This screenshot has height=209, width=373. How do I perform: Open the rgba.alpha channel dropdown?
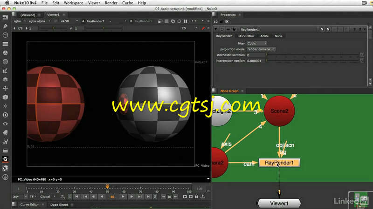40,21
